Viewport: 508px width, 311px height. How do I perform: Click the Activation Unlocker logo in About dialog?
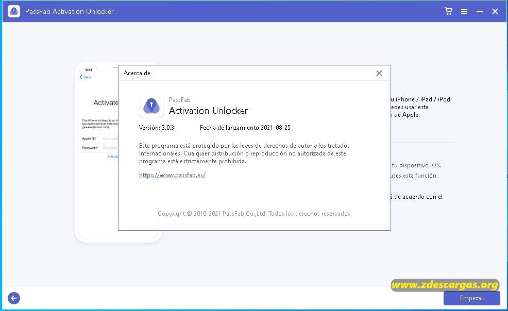coord(151,106)
